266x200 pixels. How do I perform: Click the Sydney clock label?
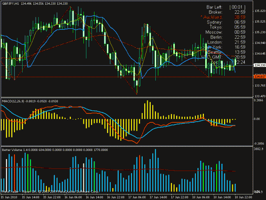215,22
